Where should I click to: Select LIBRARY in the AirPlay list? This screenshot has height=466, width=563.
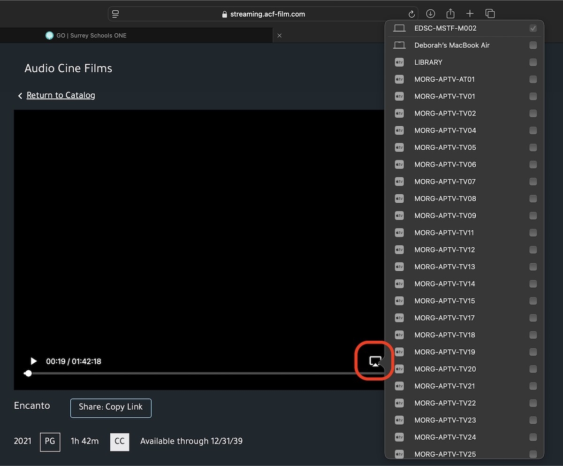(464, 62)
